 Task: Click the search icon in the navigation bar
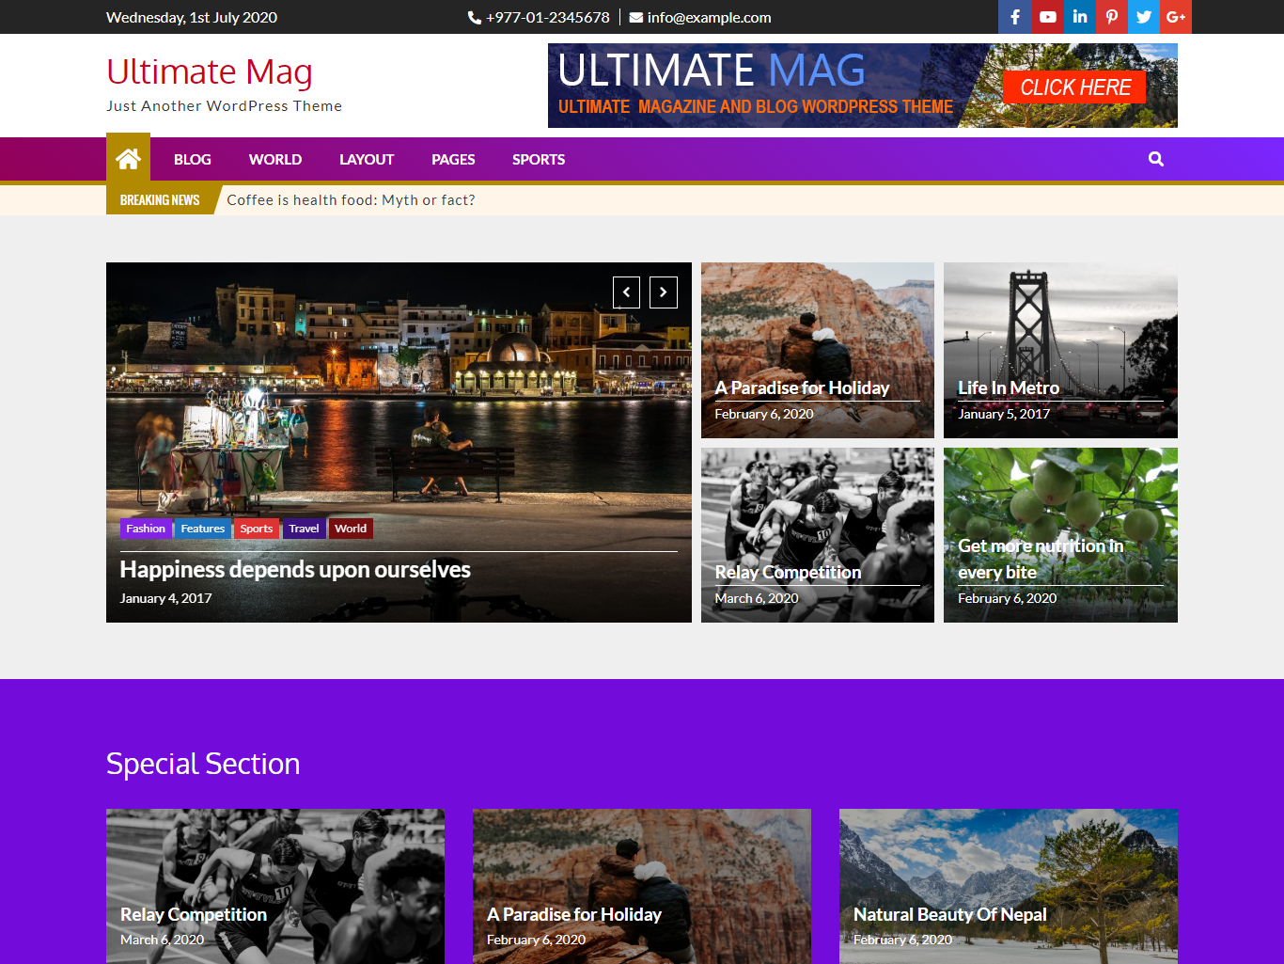coord(1155,159)
